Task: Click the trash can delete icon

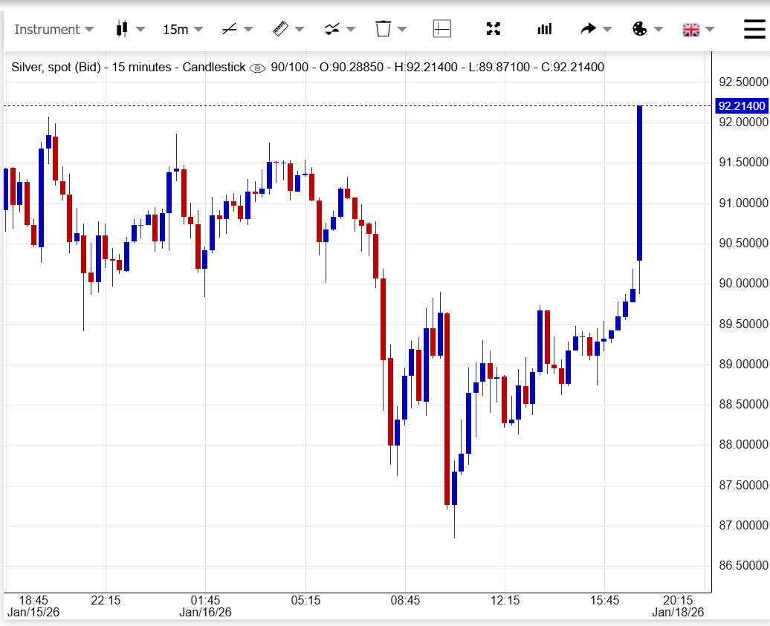Action: click(x=384, y=29)
